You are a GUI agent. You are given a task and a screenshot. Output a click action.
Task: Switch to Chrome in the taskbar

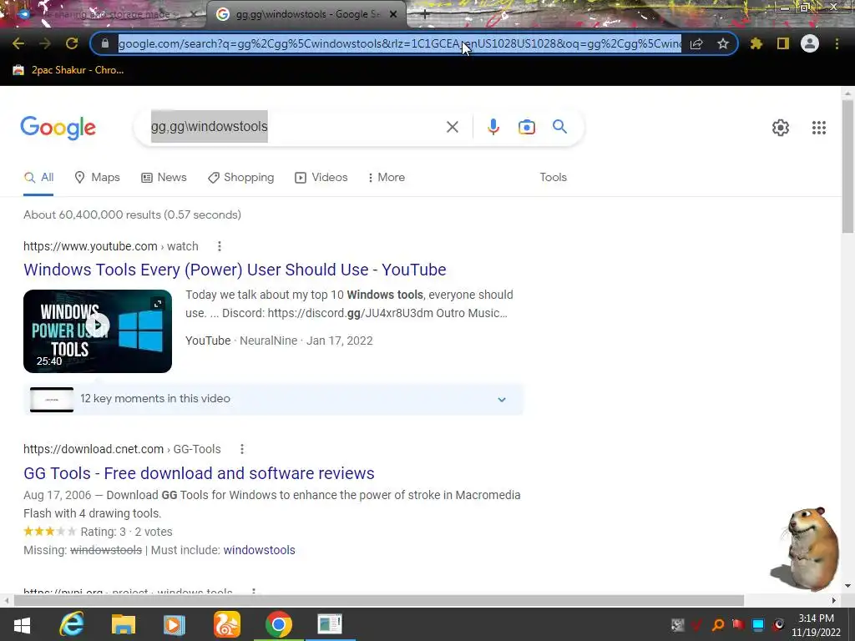pos(279,624)
